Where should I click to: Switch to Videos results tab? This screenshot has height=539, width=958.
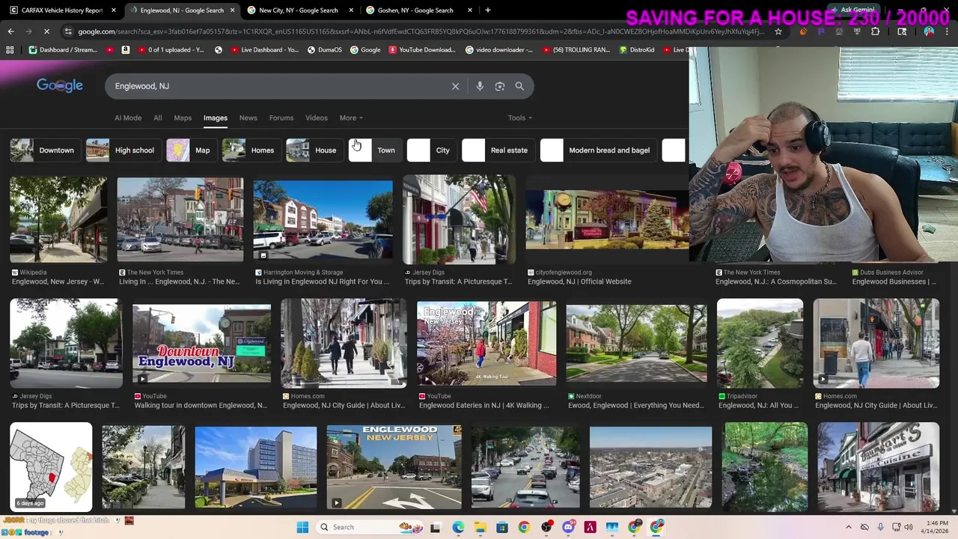(x=317, y=118)
